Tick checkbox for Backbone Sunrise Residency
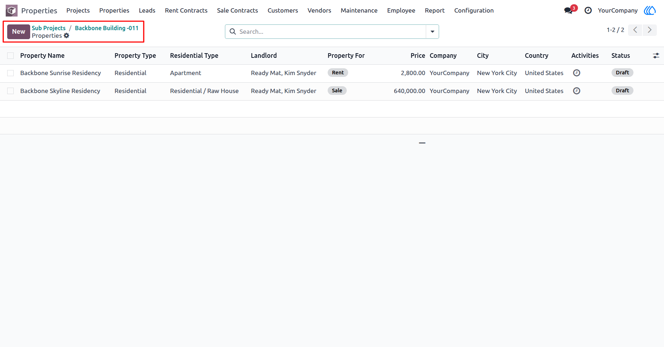This screenshot has height=347, width=664. [10, 73]
